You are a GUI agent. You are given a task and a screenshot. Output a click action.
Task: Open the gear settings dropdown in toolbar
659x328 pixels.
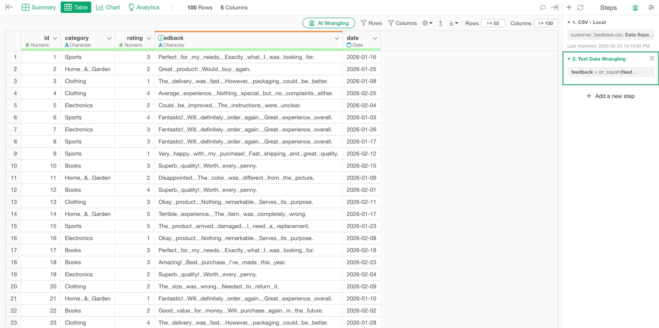(427, 23)
